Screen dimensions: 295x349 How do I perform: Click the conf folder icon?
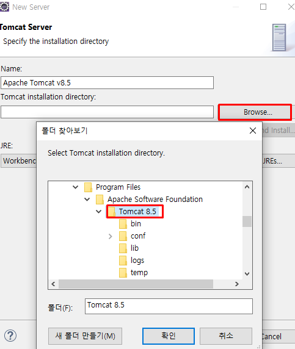(x=123, y=236)
